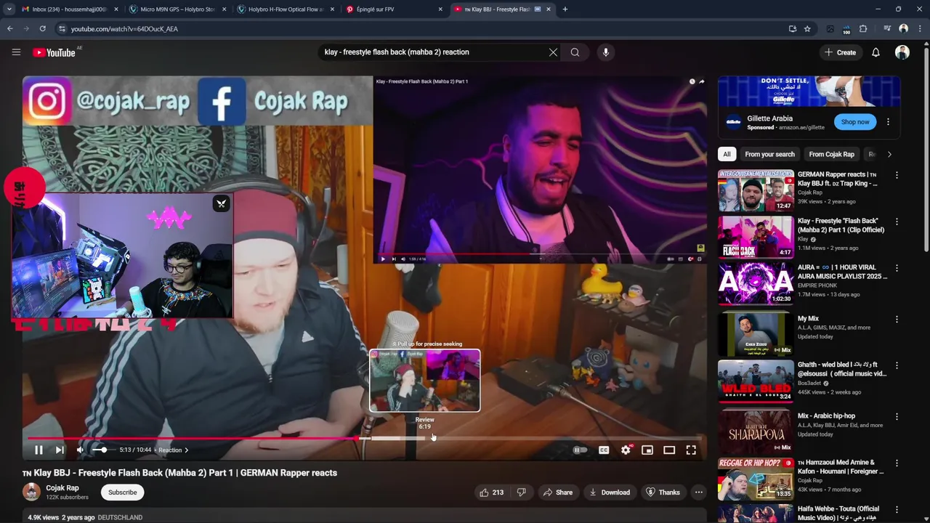Open My Mix playlist
The width and height of the screenshot is (930, 523).
(808, 318)
